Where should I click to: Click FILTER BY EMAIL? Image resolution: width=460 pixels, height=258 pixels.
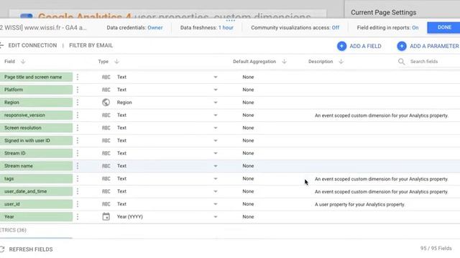point(91,45)
